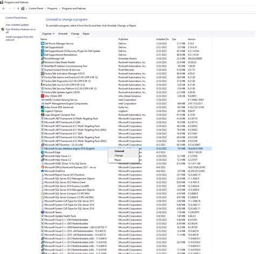Click the Microsoft Edge icon
This screenshot has height=254, width=256.
tap(43, 152)
